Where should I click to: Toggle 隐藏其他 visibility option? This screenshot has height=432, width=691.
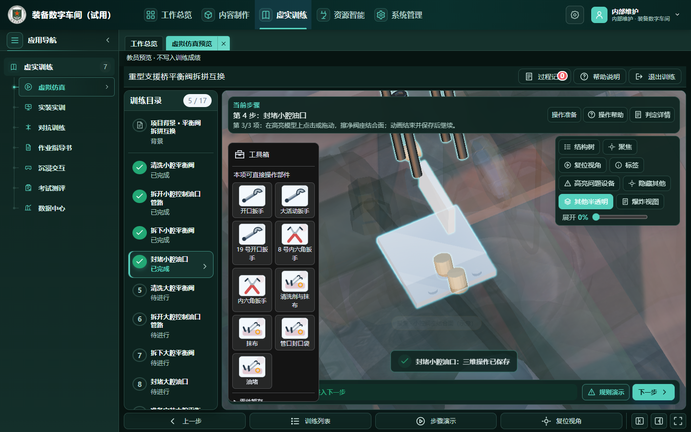[646, 183]
